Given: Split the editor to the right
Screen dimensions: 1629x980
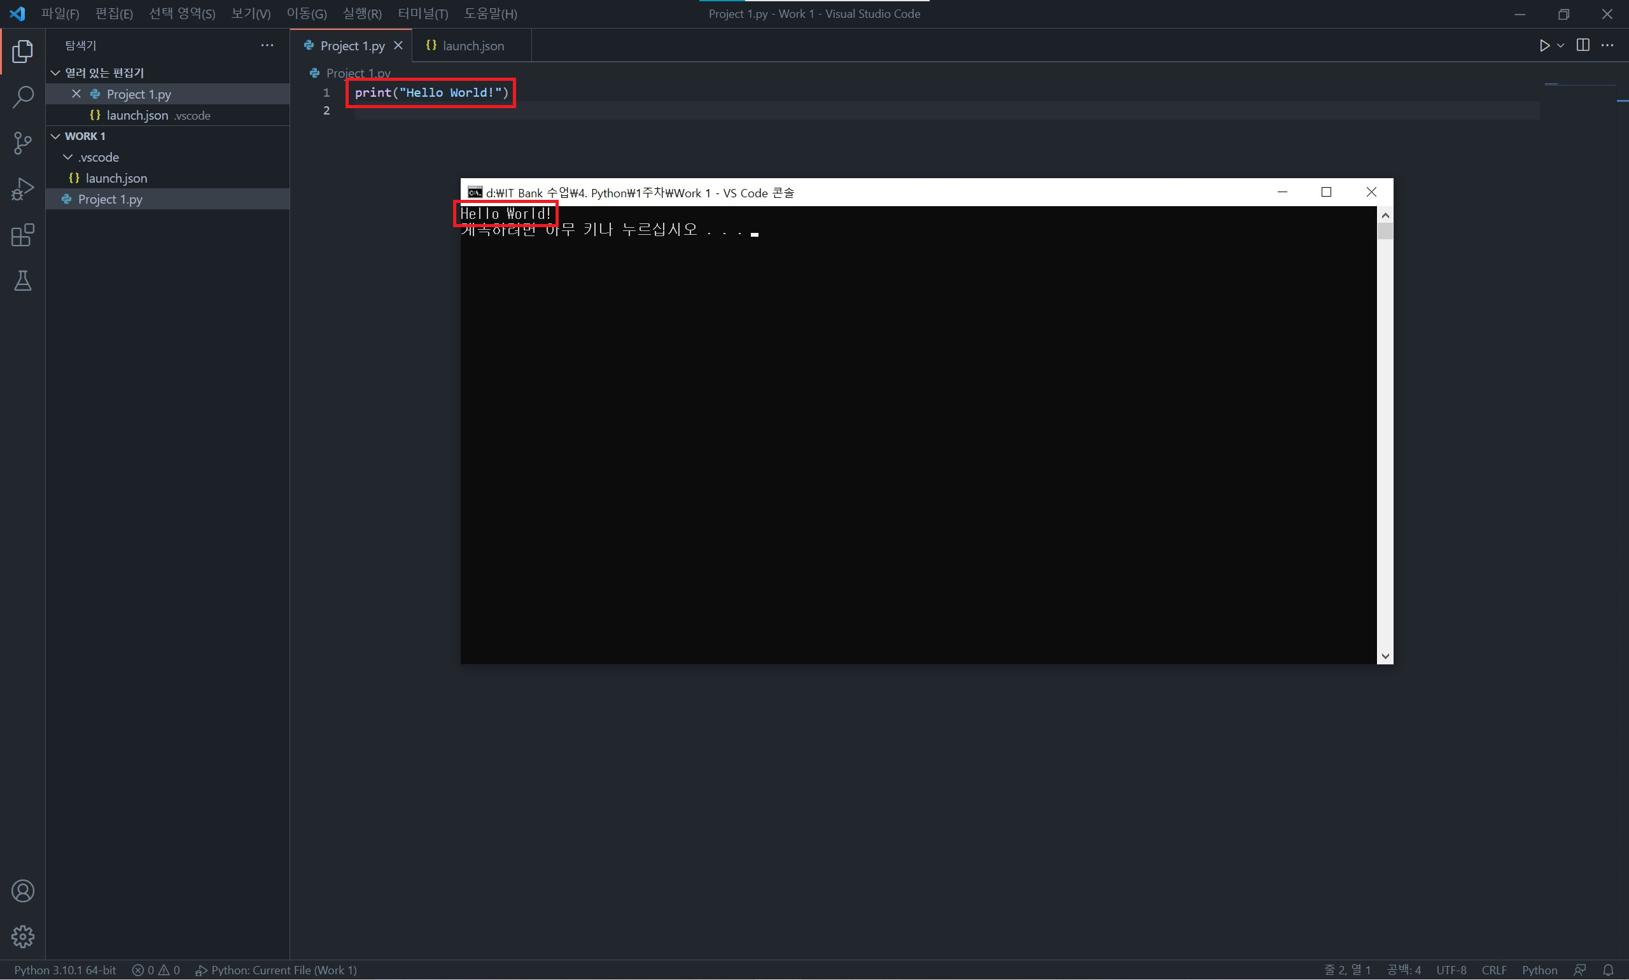Looking at the screenshot, I should 1583,45.
